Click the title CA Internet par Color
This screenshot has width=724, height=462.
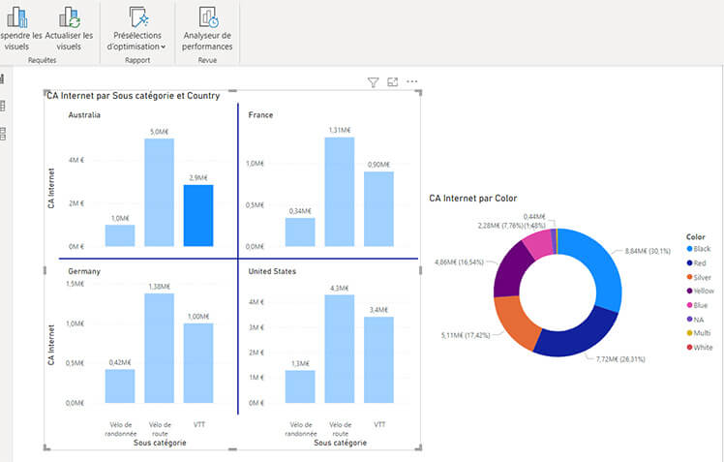click(x=472, y=199)
